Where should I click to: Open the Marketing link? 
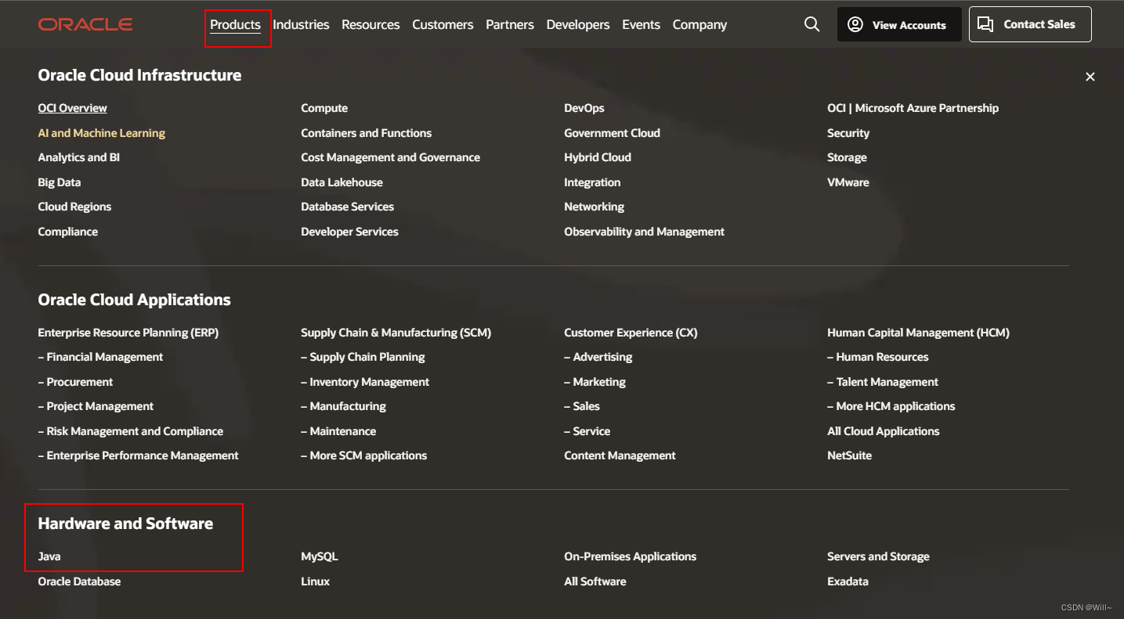pyautogui.click(x=595, y=382)
